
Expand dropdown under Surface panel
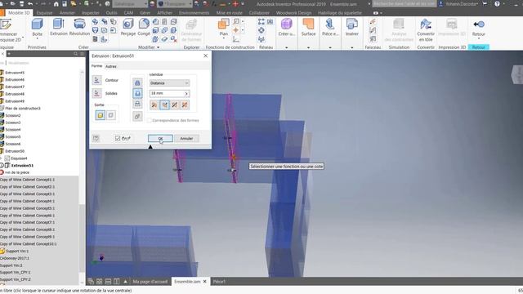[308, 47]
